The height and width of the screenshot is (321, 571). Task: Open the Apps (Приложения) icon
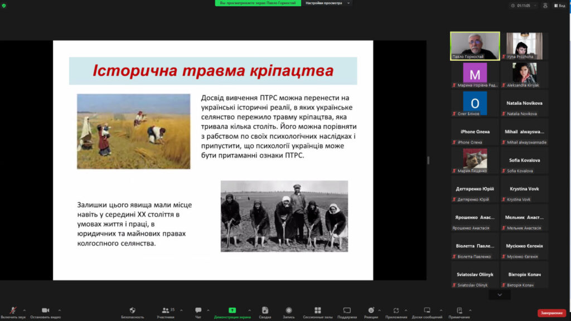coord(396,310)
